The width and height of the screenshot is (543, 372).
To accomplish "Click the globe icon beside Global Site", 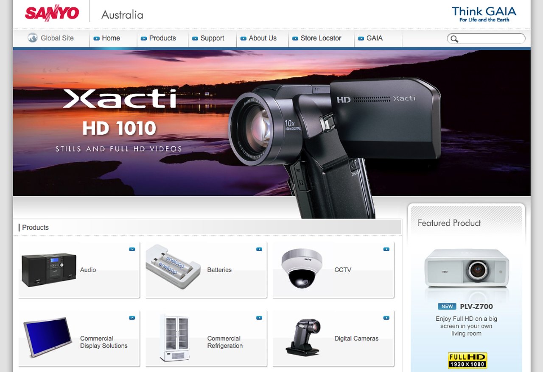I will point(32,38).
